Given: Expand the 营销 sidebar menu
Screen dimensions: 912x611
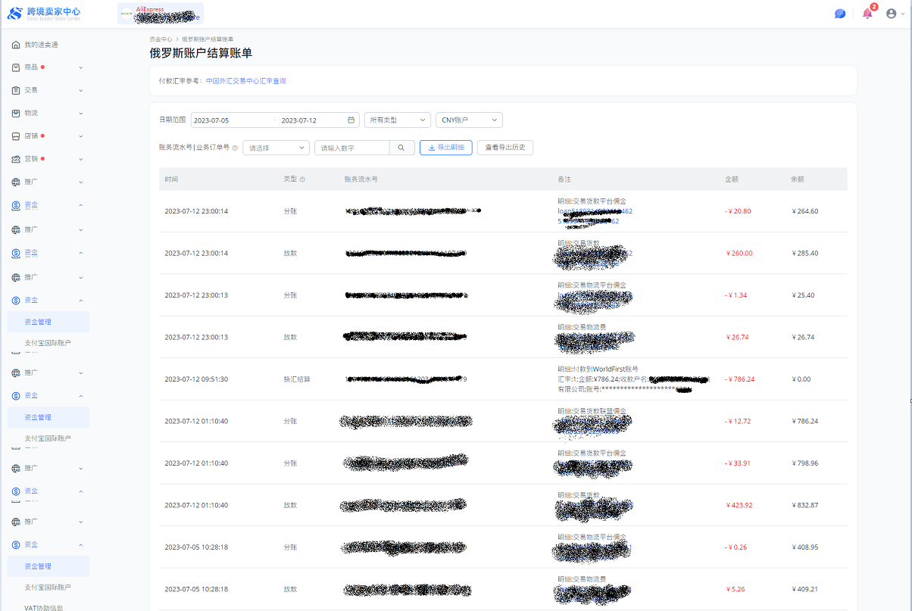Looking at the screenshot, I should (x=47, y=159).
